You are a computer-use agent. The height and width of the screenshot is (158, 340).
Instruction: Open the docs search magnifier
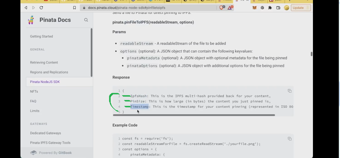coord(86,20)
